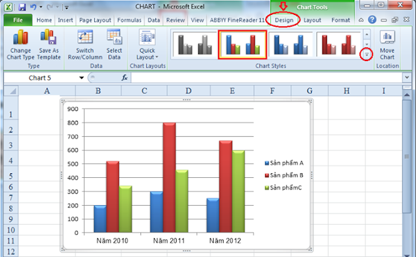
Task: Open the File tab
Action: 18,20
